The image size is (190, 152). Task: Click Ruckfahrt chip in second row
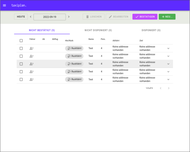74,56
